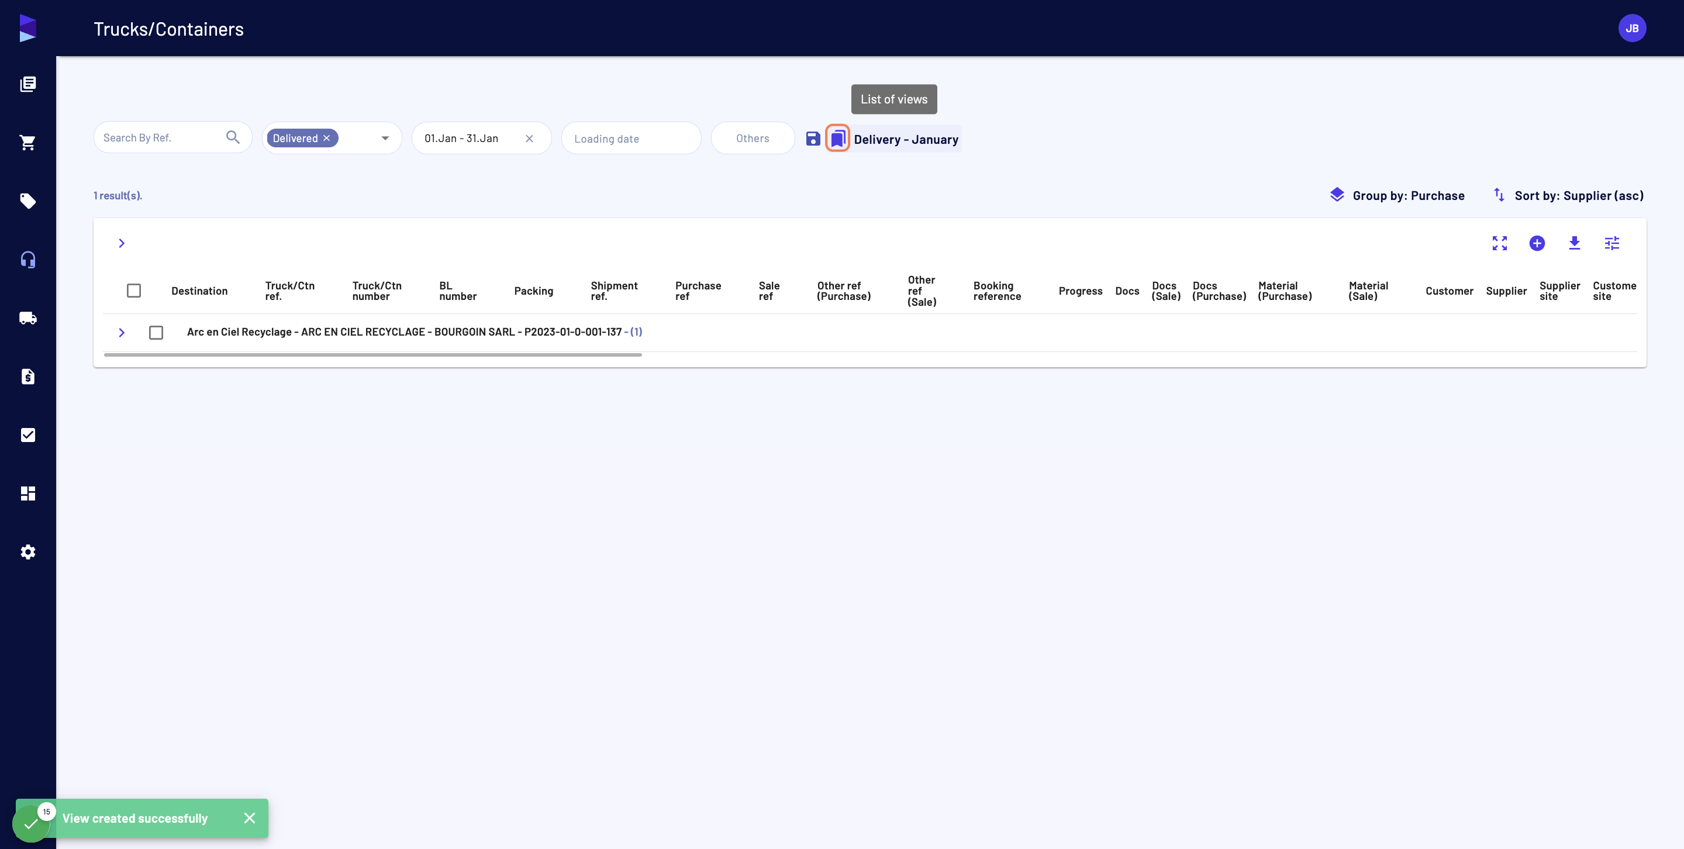The width and height of the screenshot is (1684, 849).
Task: Expand all groups chevron above table header
Action: point(122,243)
